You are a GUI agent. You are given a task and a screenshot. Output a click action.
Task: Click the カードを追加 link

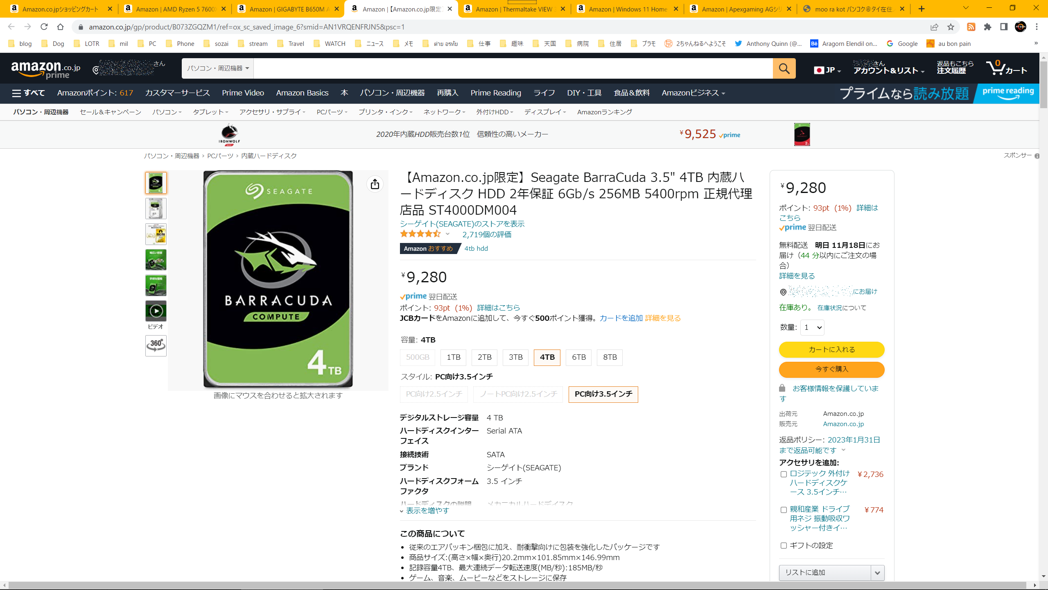point(621,318)
